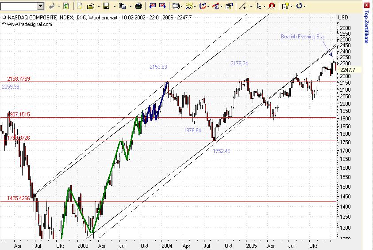The width and height of the screenshot is (373, 250).
Task: Click the 2003 label on time axis
Action: (x=83, y=246)
